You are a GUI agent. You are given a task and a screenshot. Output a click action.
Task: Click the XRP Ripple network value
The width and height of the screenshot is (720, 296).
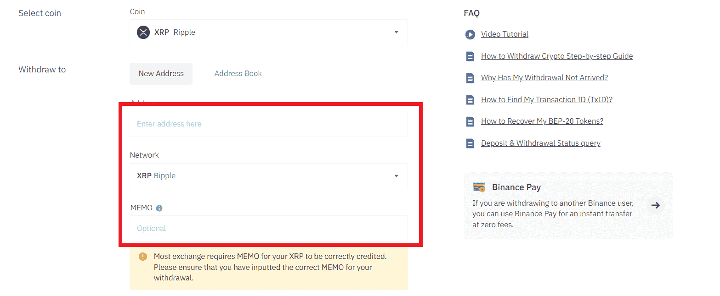156,176
